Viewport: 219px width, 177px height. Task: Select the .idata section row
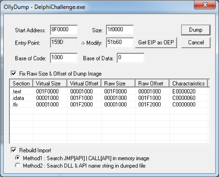point(110,98)
